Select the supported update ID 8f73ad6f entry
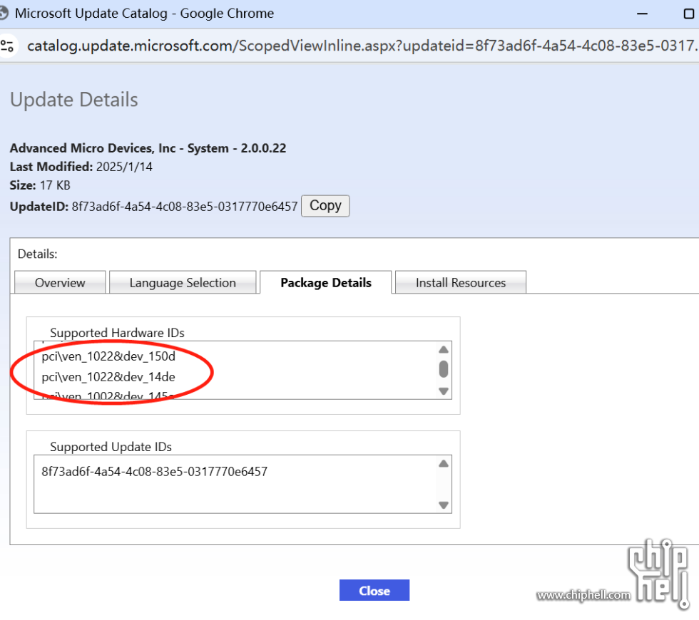The image size is (699, 620). [154, 472]
